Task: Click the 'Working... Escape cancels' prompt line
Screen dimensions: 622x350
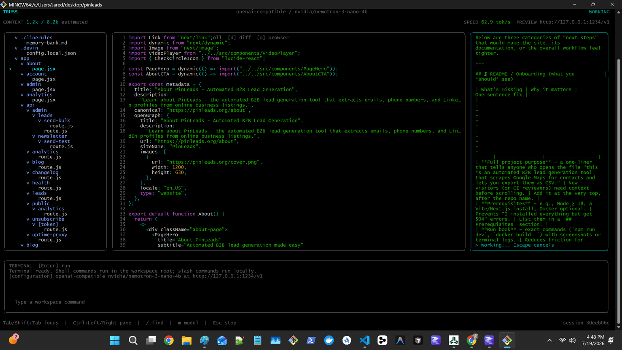Action: pos(515,245)
